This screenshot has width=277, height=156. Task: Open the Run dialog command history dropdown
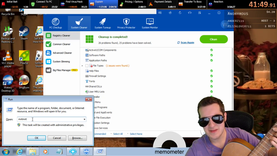(84, 119)
